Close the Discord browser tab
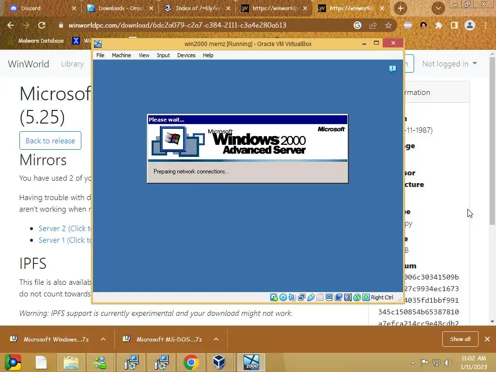The width and height of the screenshot is (496, 372). pyautogui.click(x=74, y=8)
